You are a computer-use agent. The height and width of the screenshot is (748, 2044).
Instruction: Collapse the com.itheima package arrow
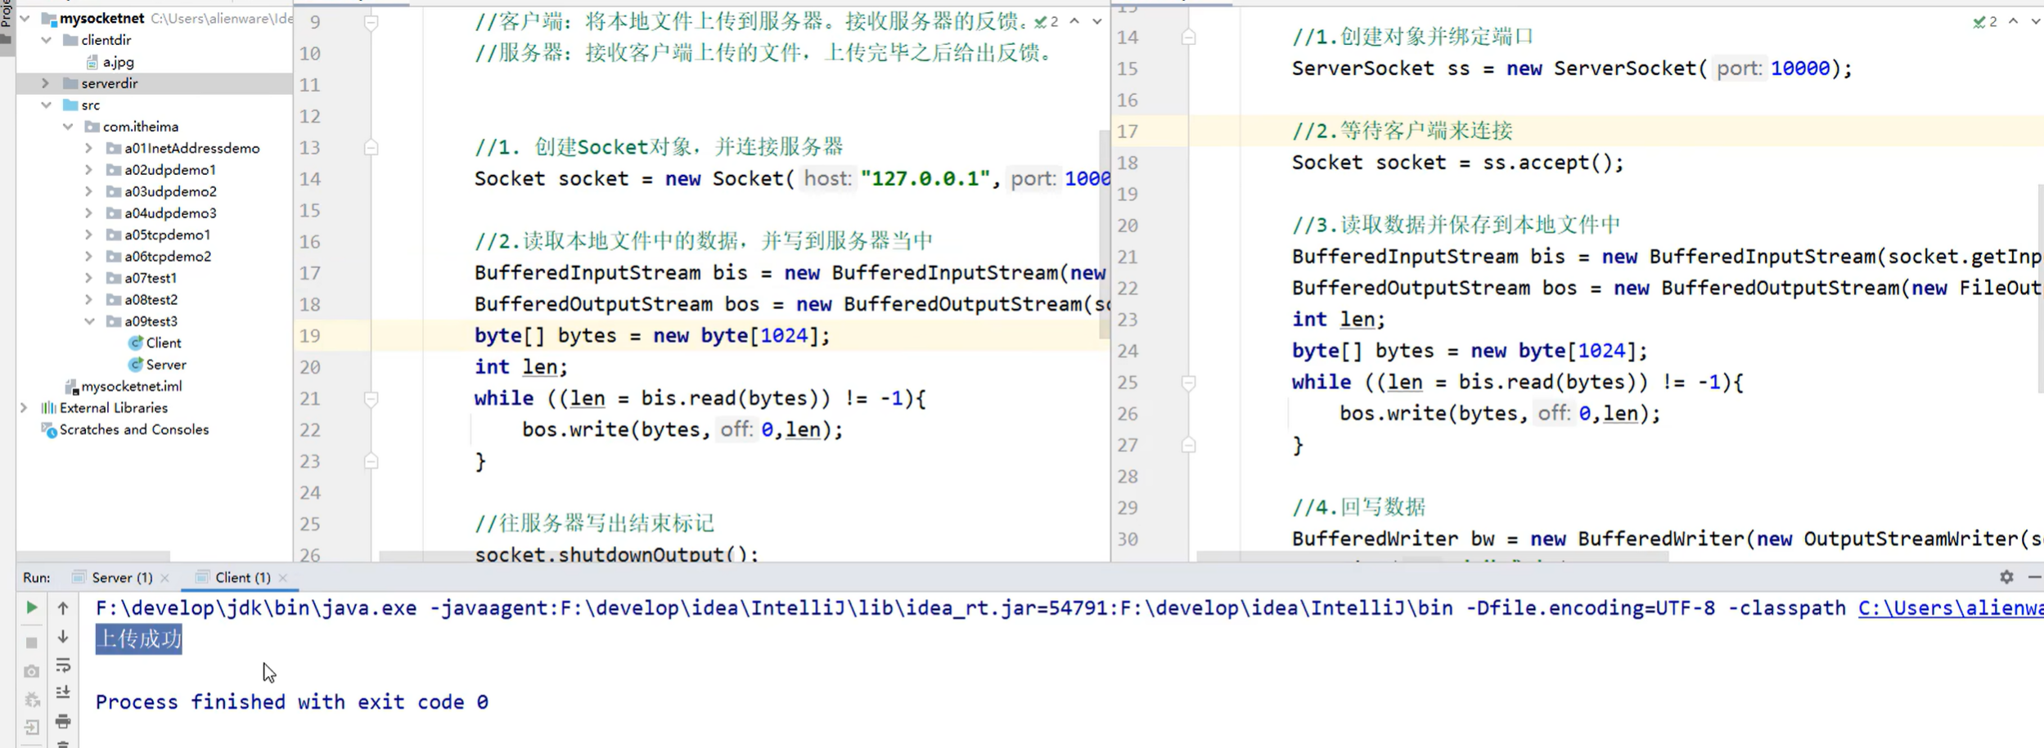click(68, 127)
